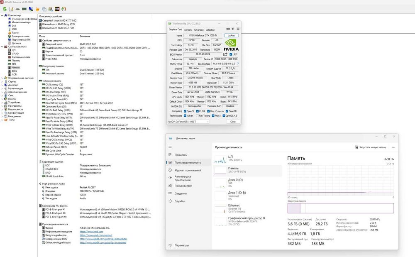415x257 pixels.
Task: Expand the Сервер tree node
Action: (x=2, y=81)
